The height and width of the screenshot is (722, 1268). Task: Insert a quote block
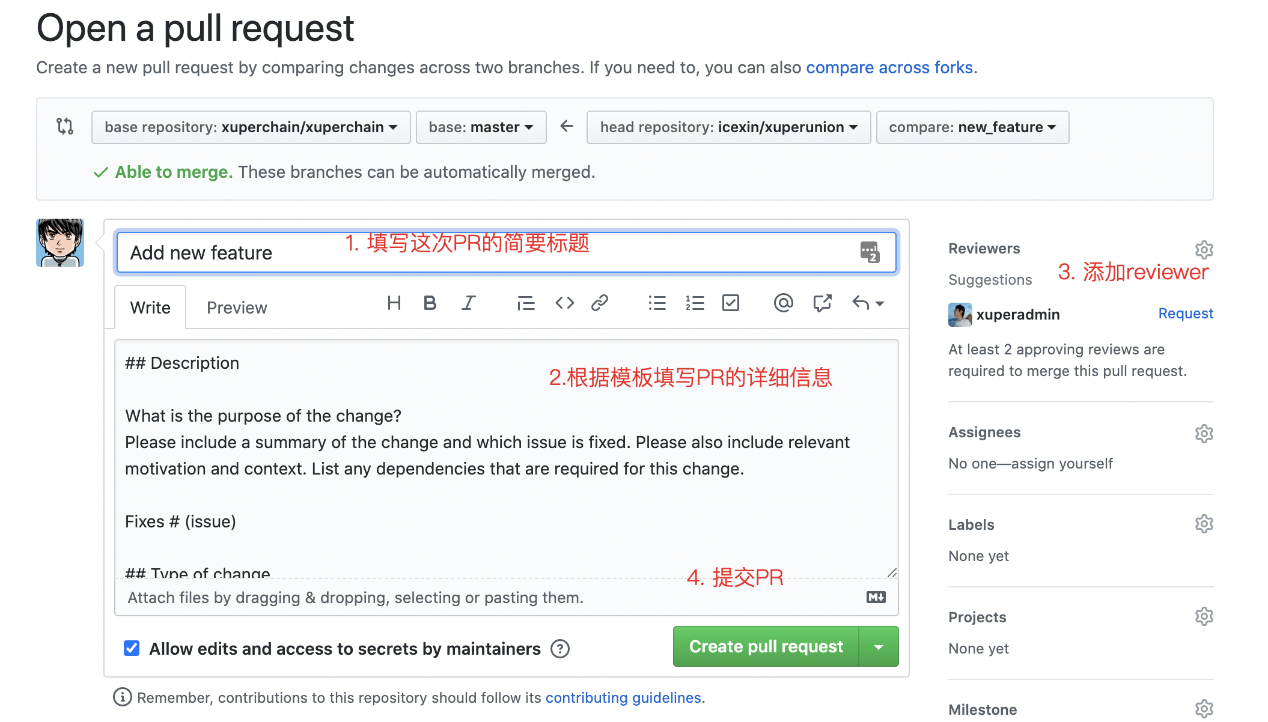point(526,303)
